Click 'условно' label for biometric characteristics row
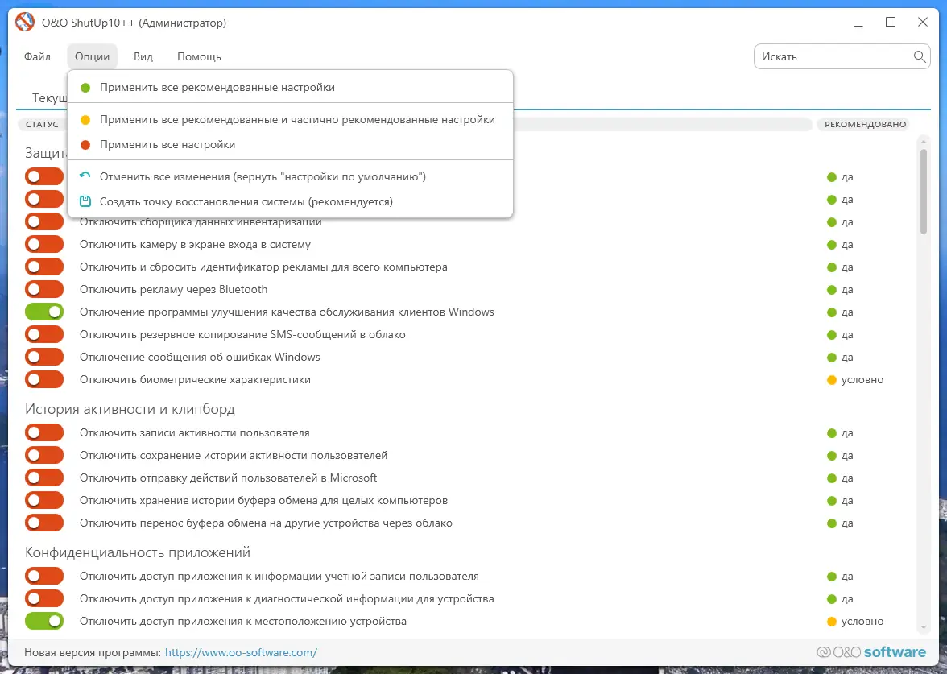The image size is (947, 674). (862, 380)
